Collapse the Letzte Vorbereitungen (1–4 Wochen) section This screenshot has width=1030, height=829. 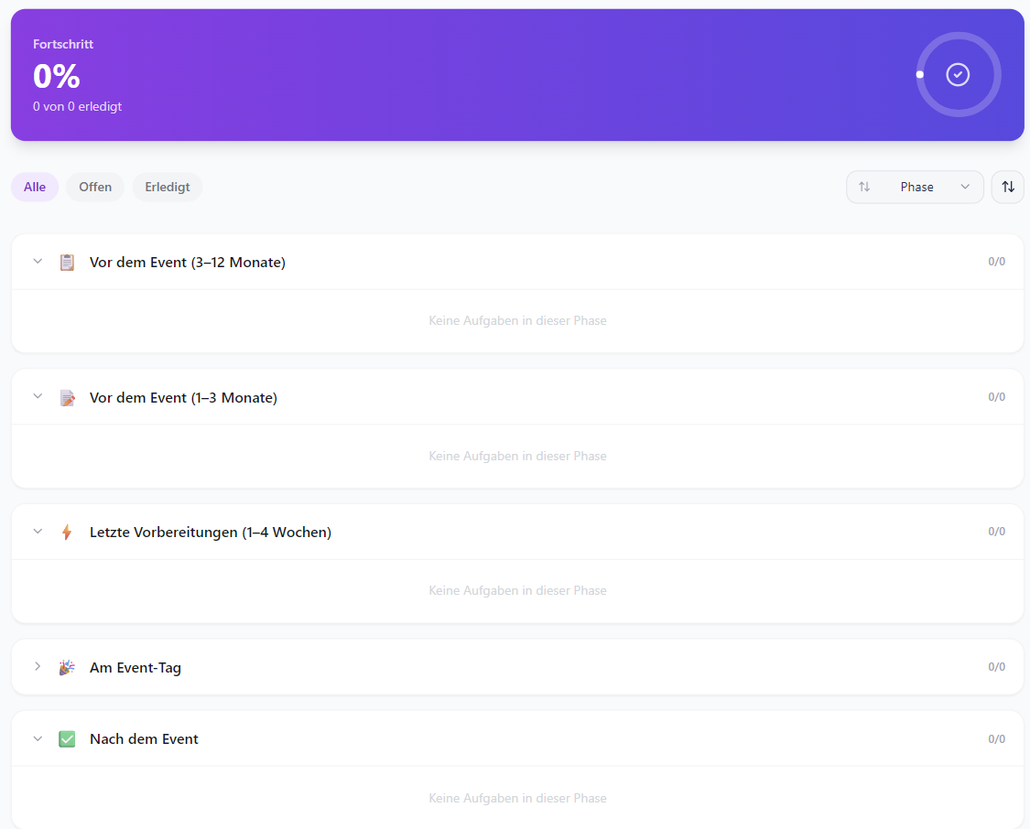click(38, 531)
